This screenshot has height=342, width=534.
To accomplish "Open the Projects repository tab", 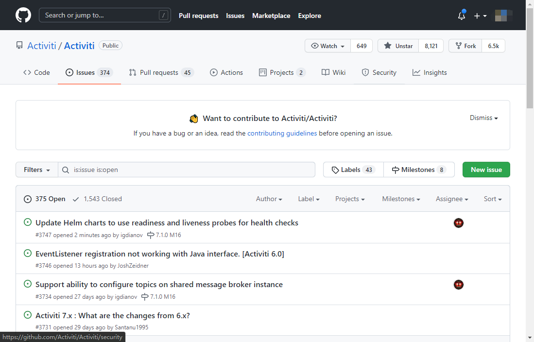I will pyautogui.click(x=282, y=72).
